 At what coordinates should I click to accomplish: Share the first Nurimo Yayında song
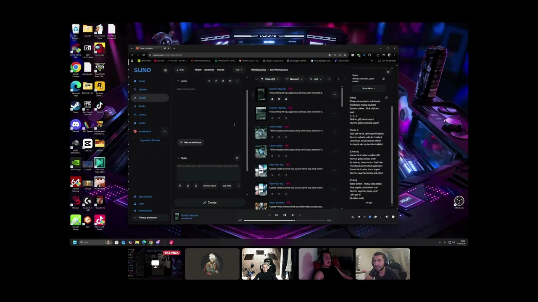286,99
